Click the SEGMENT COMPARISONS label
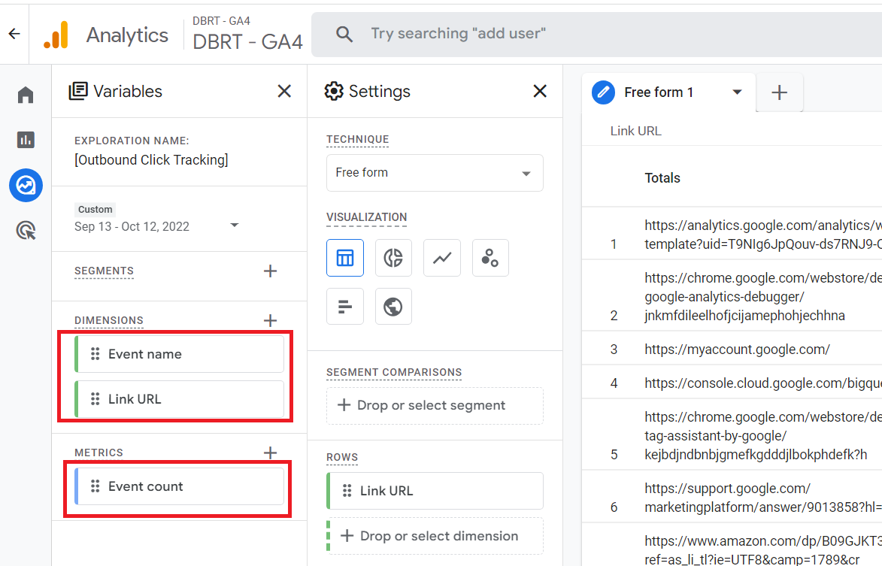 pyautogui.click(x=394, y=372)
